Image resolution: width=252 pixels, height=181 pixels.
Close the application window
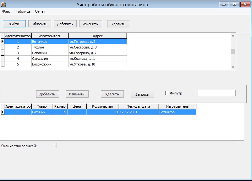245,4
